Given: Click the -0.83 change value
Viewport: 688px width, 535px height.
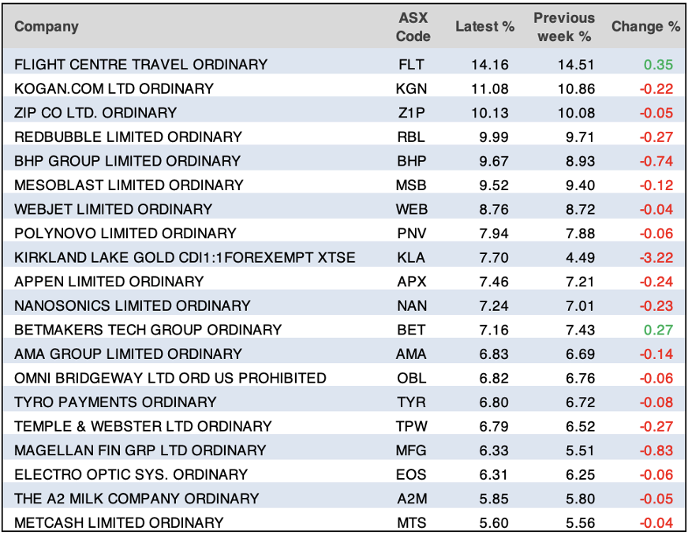Looking at the screenshot, I should pyautogui.click(x=656, y=450).
